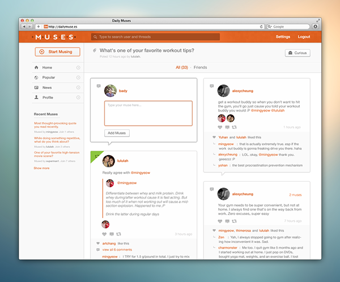The image size is (340, 282).
Task: Click the Add Muses button
Action: [117, 133]
